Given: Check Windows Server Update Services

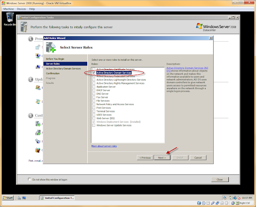Looking at the screenshot, I should [x=94, y=125].
